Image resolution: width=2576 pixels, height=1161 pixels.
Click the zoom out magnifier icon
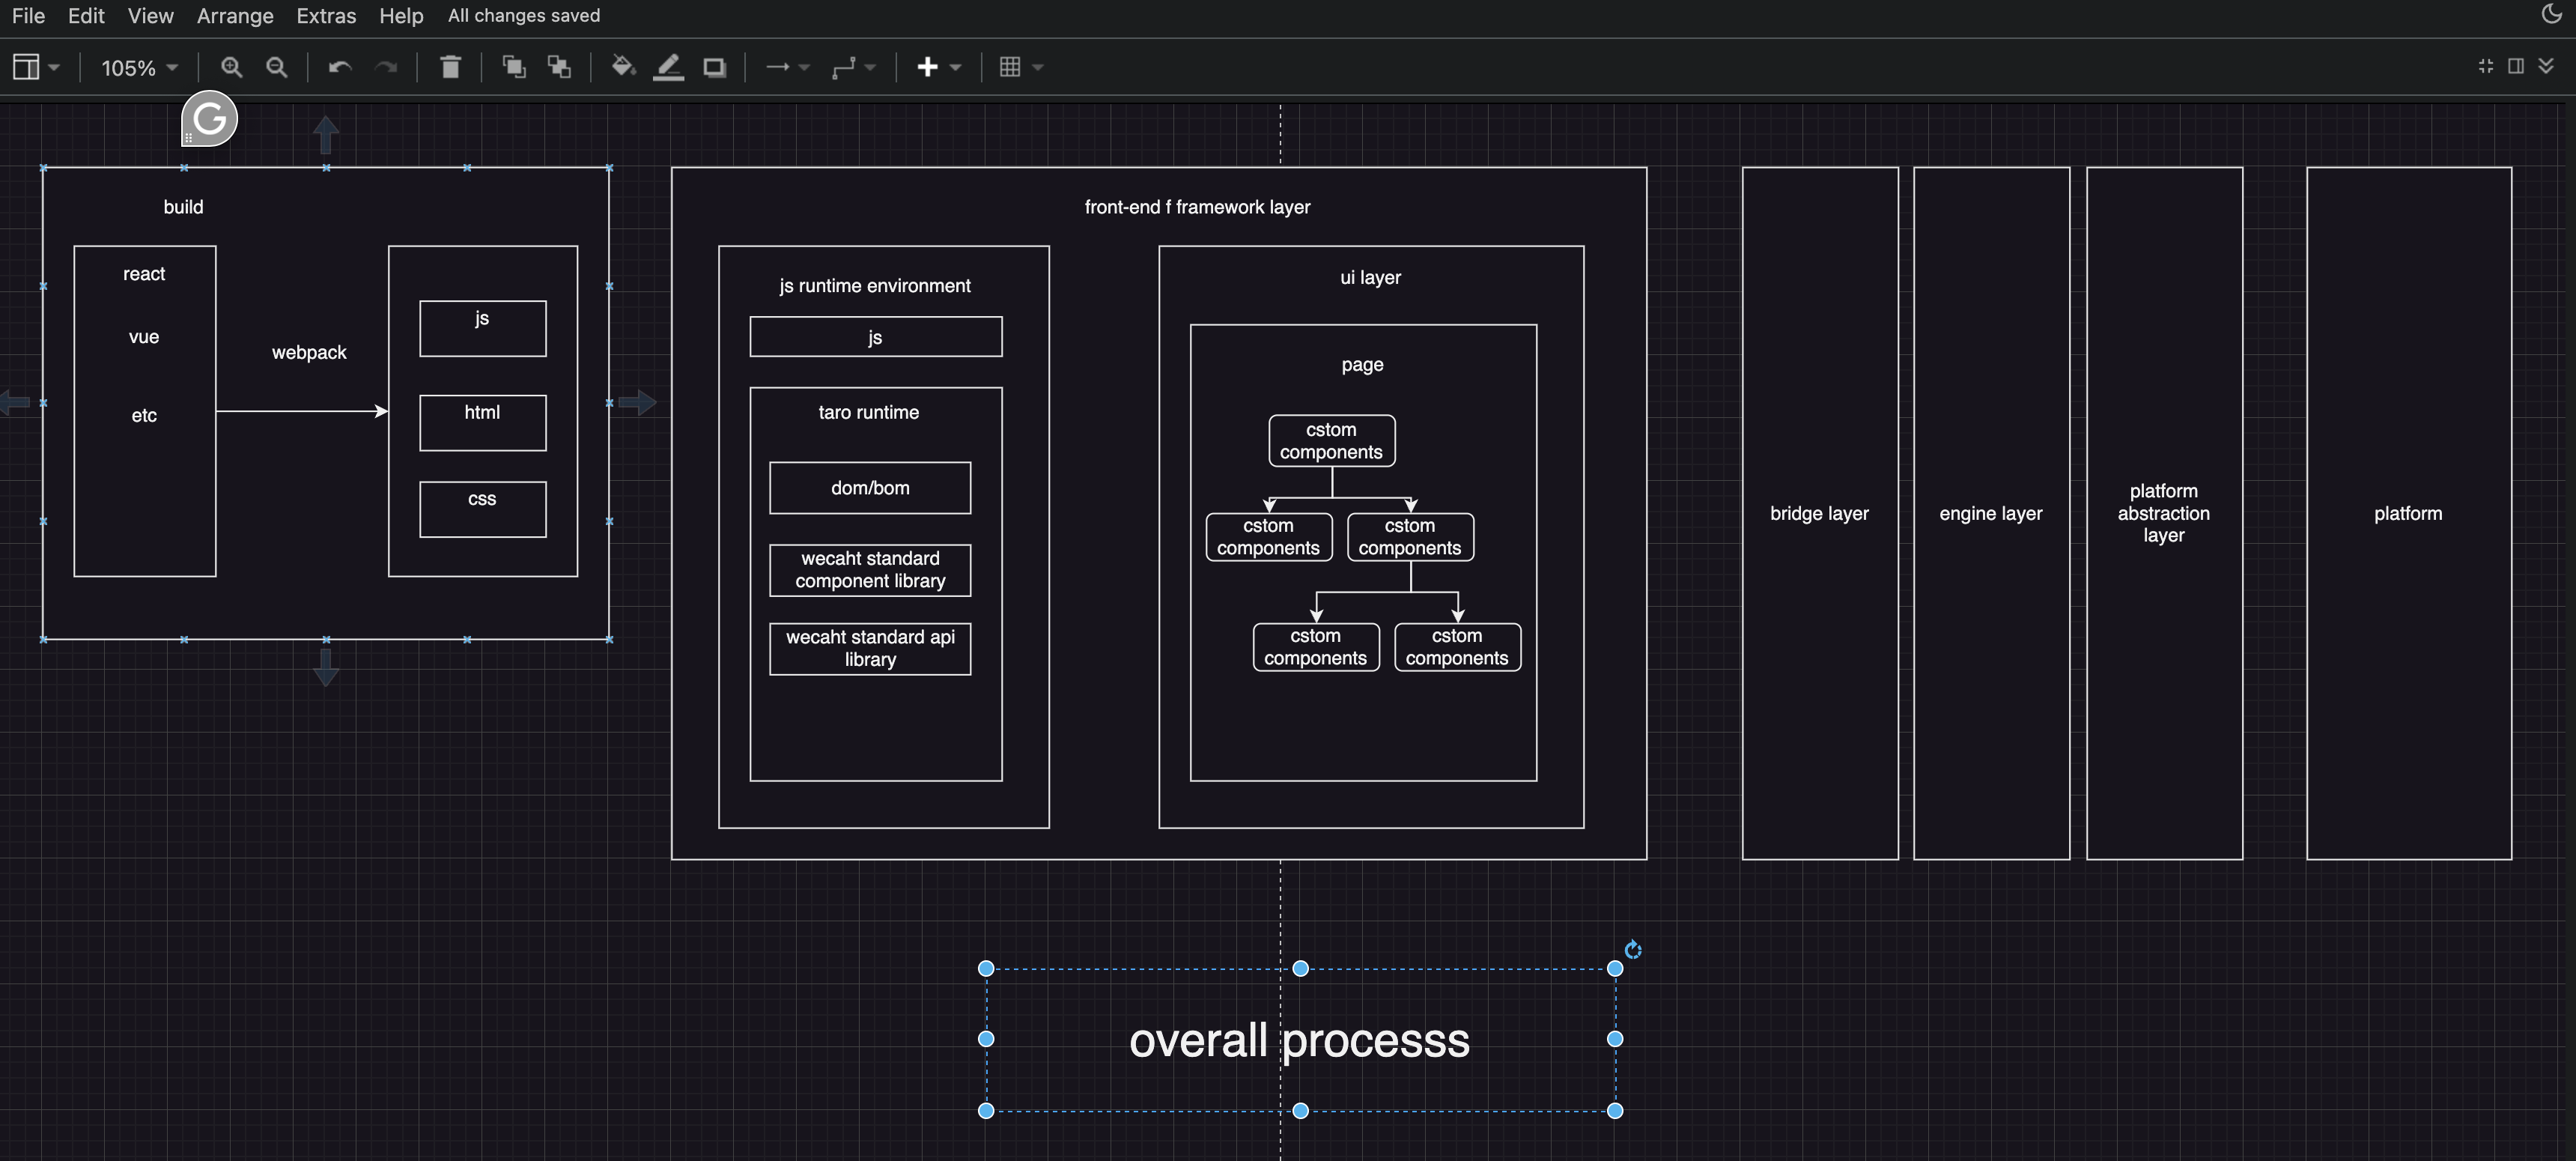pyautogui.click(x=277, y=67)
